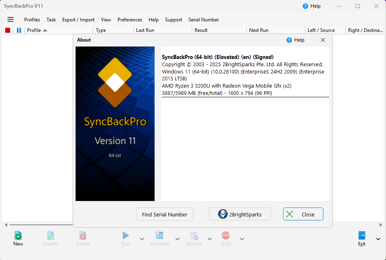Click the Right / Destination column header

365,30
